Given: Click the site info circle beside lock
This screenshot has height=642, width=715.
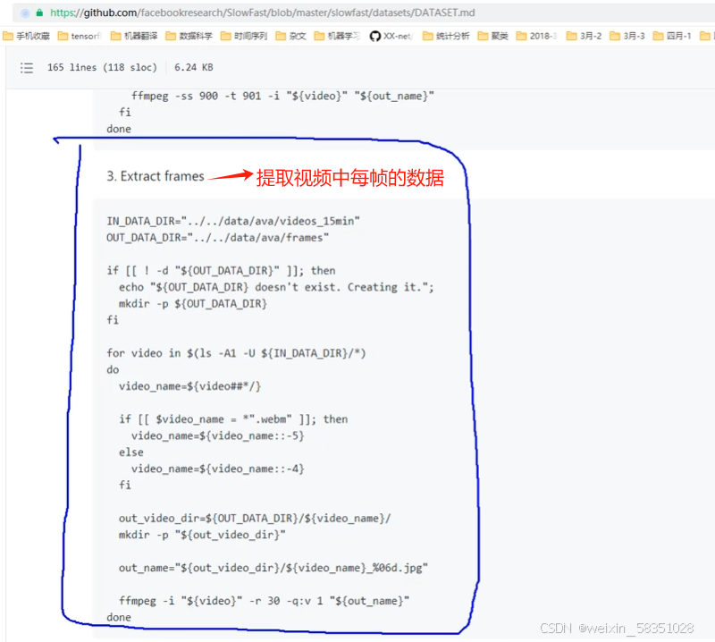Looking at the screenshot, I should tap(26, 13).
